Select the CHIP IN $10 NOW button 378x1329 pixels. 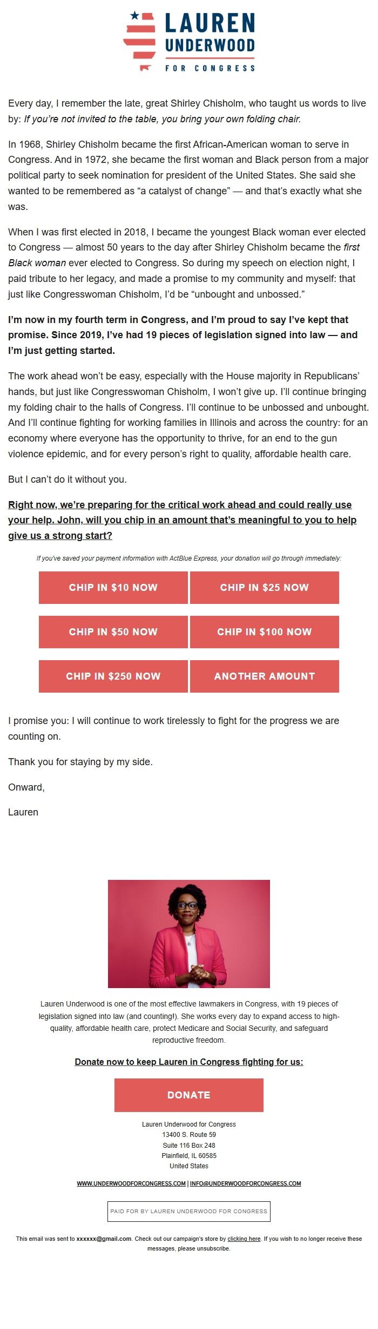point(113,587)
